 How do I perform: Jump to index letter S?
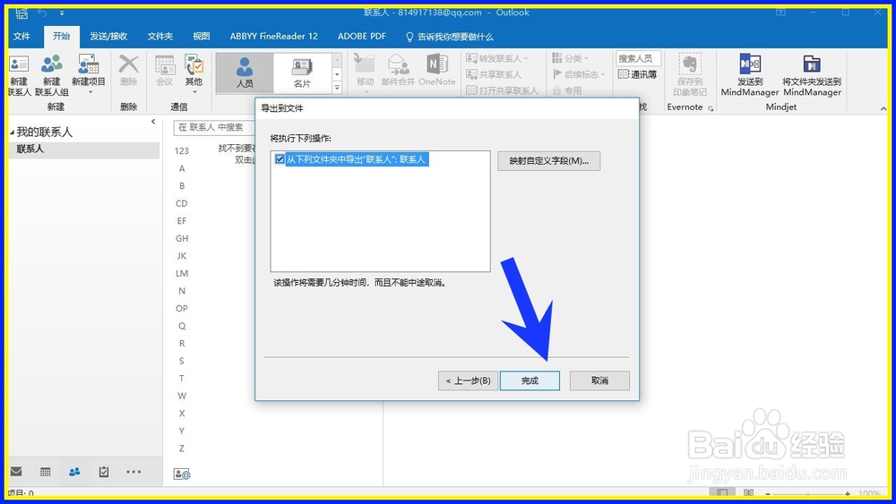point(182,361)
